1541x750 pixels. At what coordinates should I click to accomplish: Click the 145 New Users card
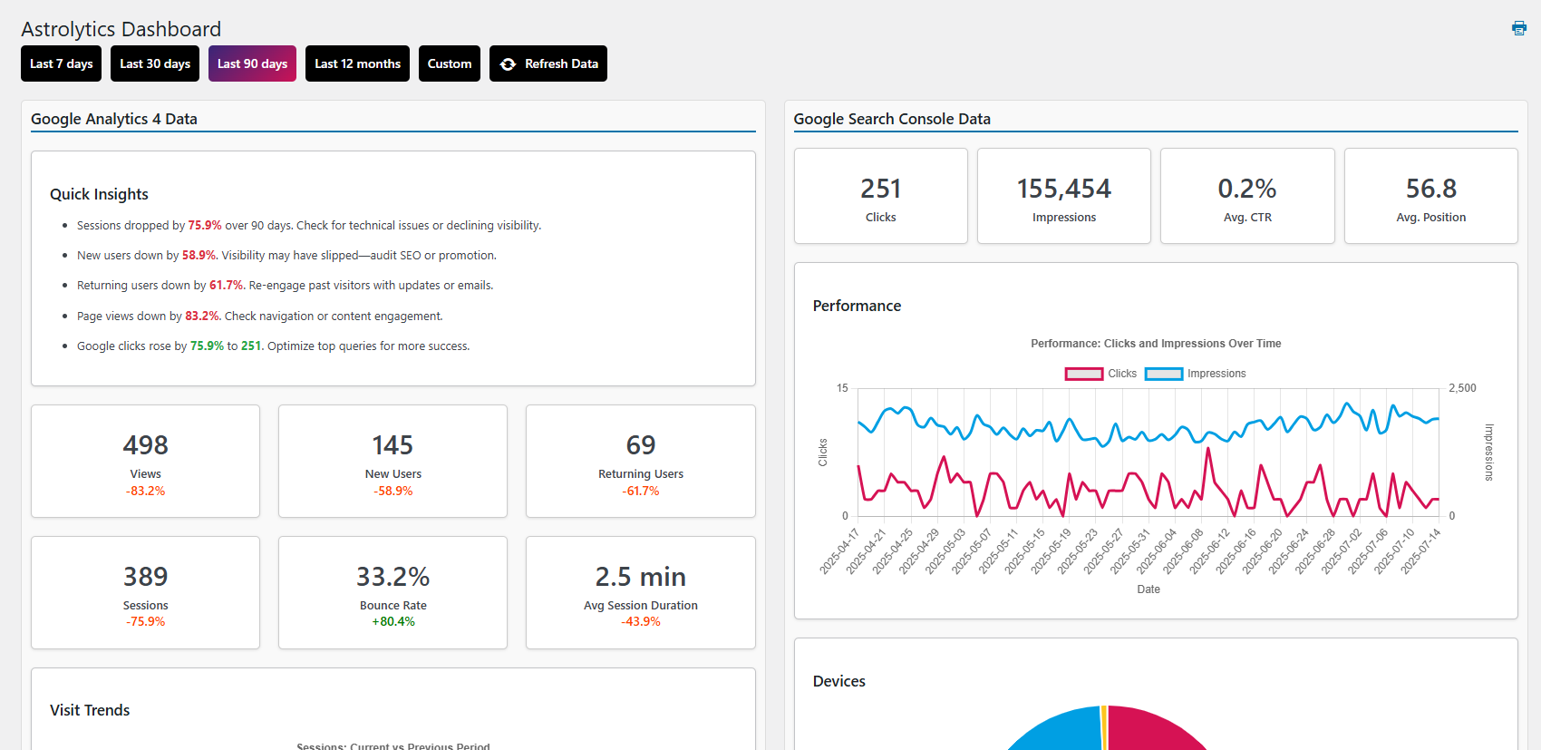[x=393, y=461]
